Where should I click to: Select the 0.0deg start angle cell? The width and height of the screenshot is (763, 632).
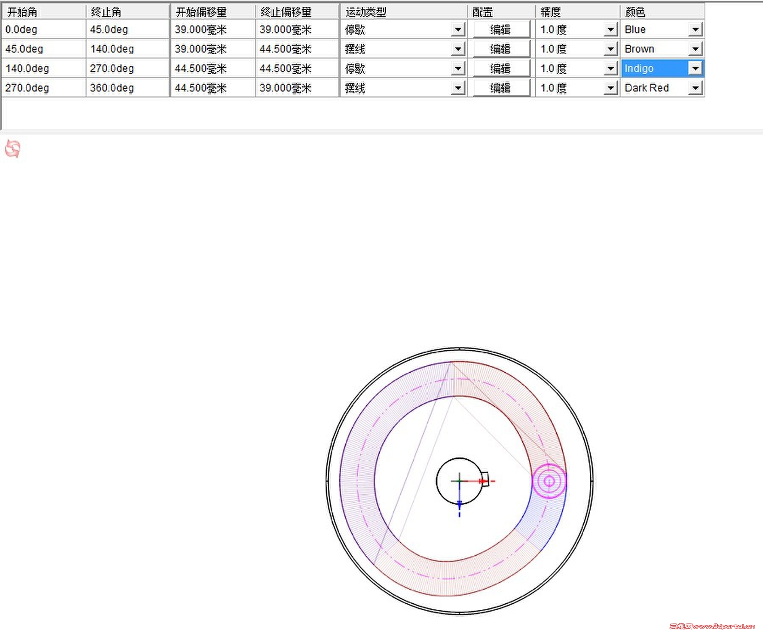(x=43, y=30)
